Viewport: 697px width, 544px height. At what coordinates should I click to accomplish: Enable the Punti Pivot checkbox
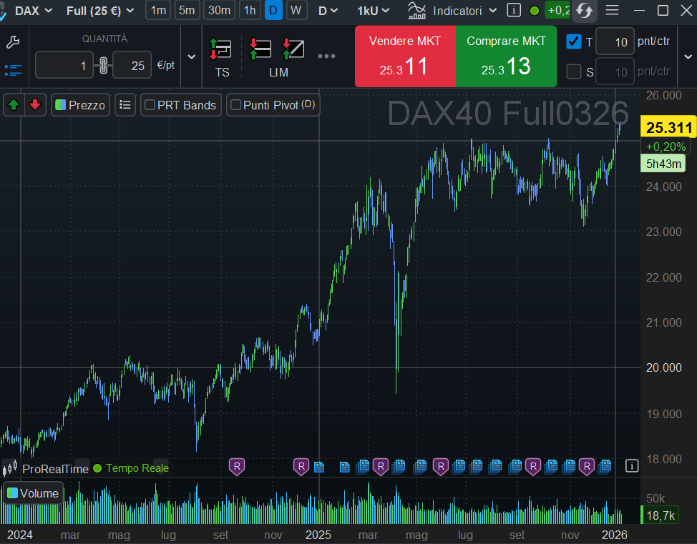click(235, 105)
